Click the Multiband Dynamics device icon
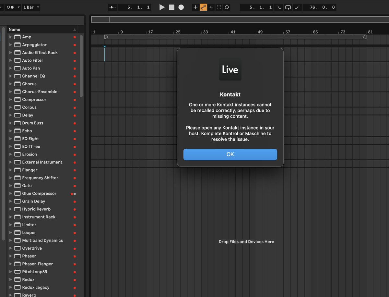The height and width of the screenshot is (297, 389). (x=18, y=241)
